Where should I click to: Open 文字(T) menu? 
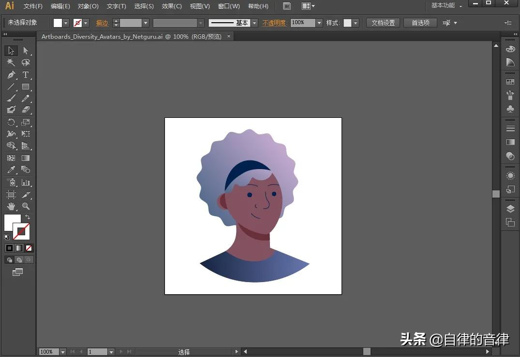click(x=117, y=6)
